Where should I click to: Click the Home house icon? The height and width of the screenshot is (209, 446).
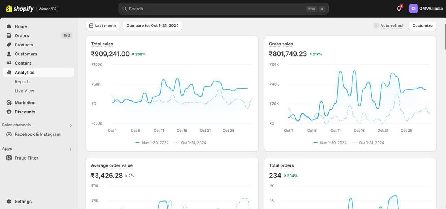(x=9, y=26)
